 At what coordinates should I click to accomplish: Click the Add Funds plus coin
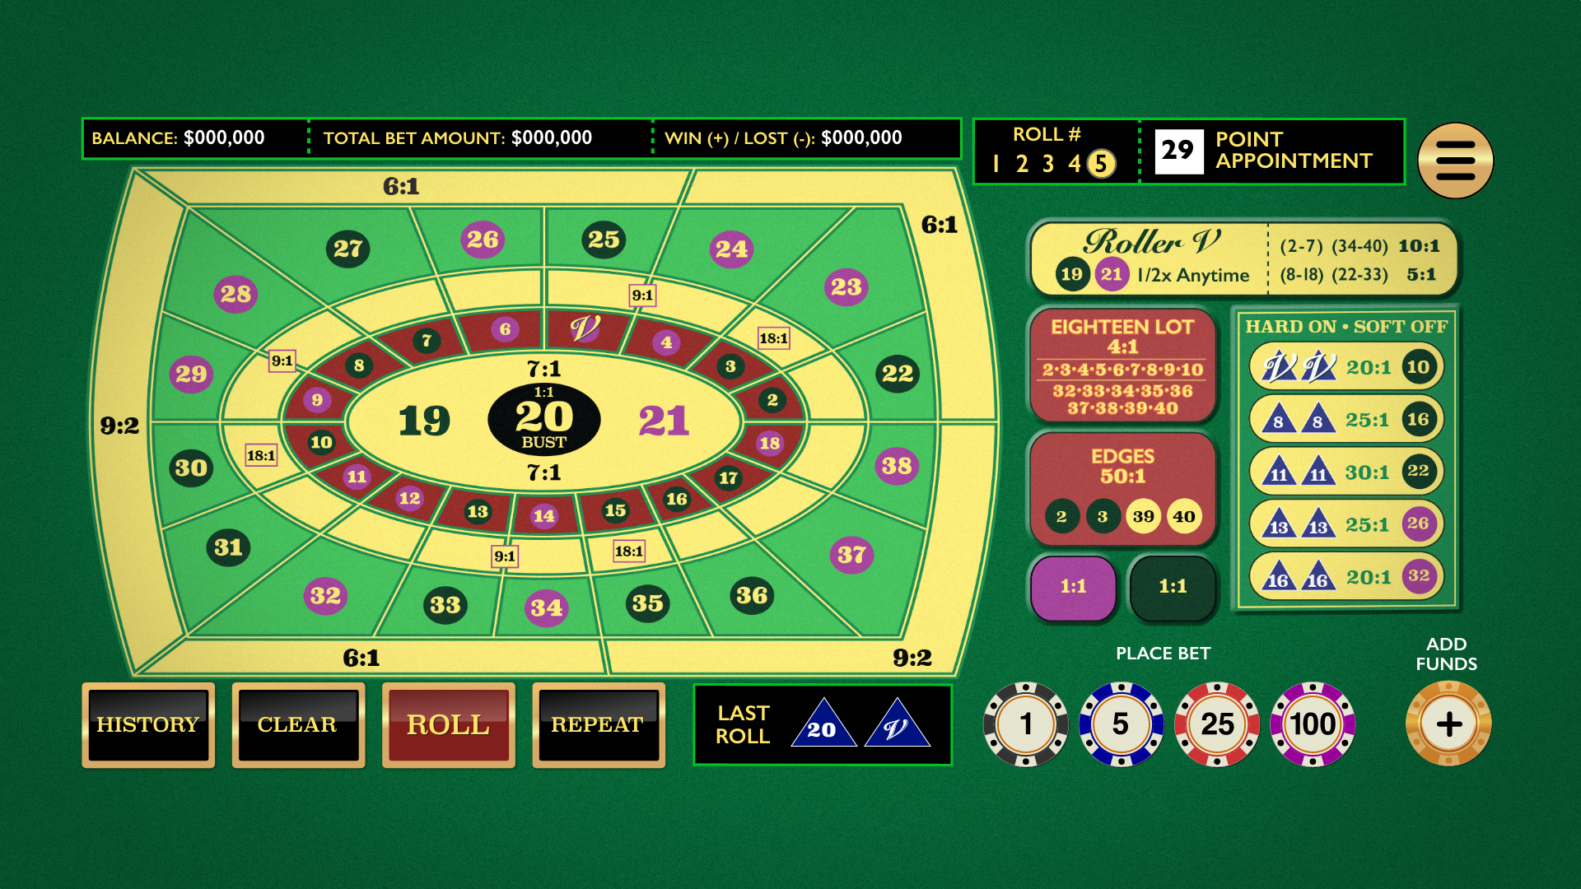click(x=1448, y=724)
